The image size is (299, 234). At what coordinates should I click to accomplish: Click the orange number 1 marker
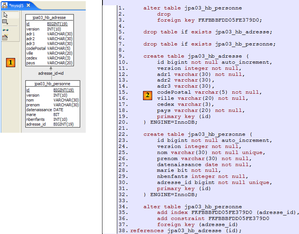pos(11,62)
